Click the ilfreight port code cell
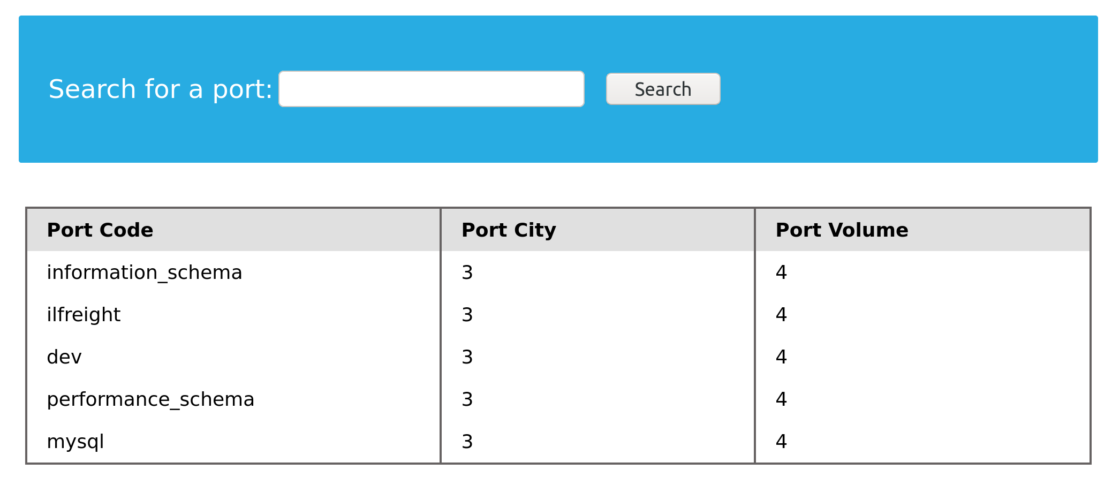 click(x=84, y=315)
